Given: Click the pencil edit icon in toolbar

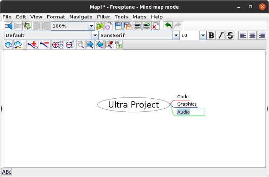Looking at the screenshot, I should pos(109,45).
